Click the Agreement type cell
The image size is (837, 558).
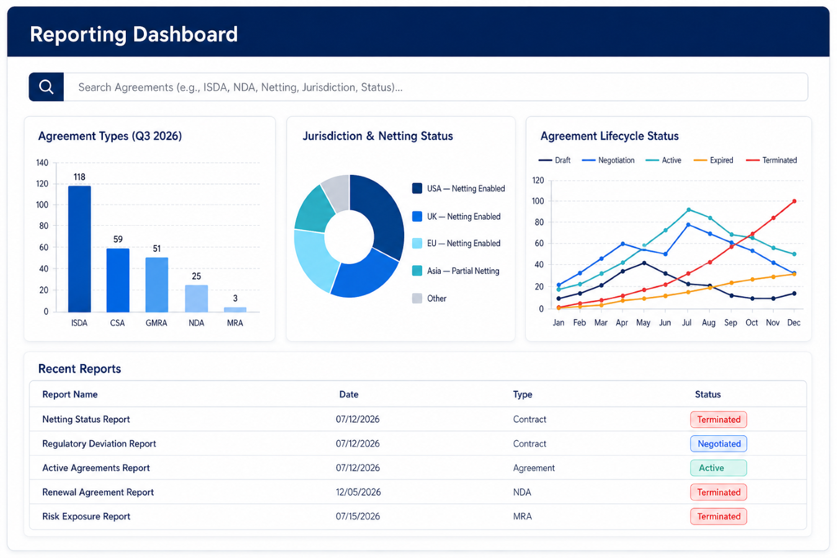[x=534, y=468]
